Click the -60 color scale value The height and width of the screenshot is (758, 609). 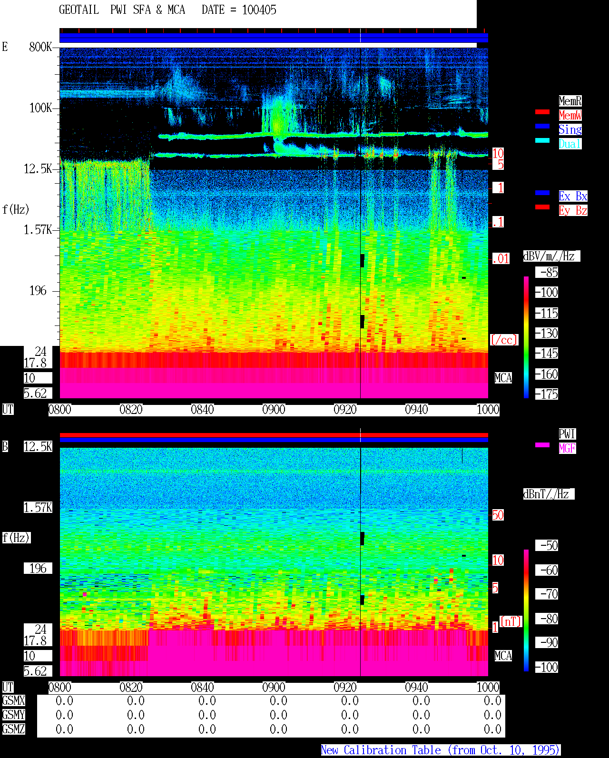[x=547, y=570]
